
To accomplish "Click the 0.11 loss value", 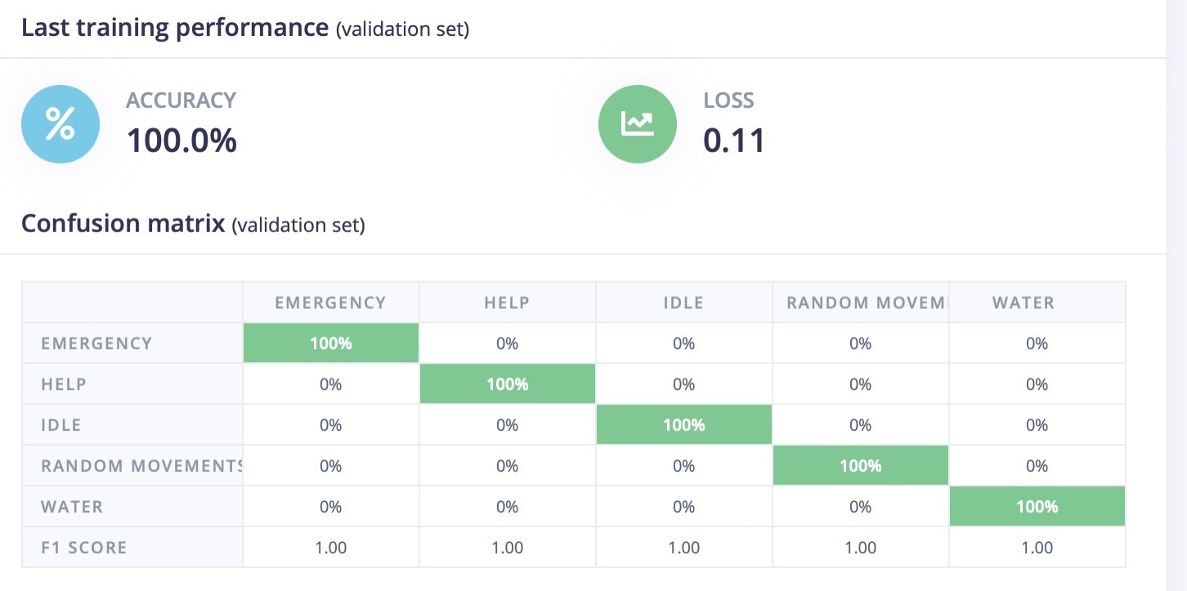I will [734, 141].
